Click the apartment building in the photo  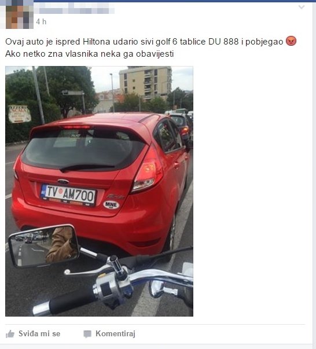145,83
